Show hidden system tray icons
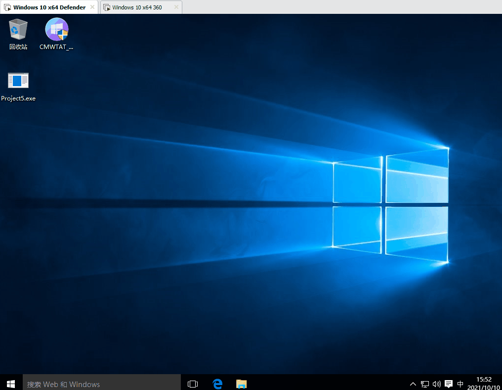502x390 pixels. pos(413,384)
